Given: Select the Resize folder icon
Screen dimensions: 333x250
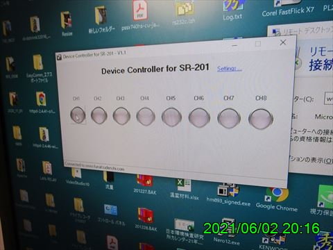Looking at the screenshot, I should click(x=67, y=24).
